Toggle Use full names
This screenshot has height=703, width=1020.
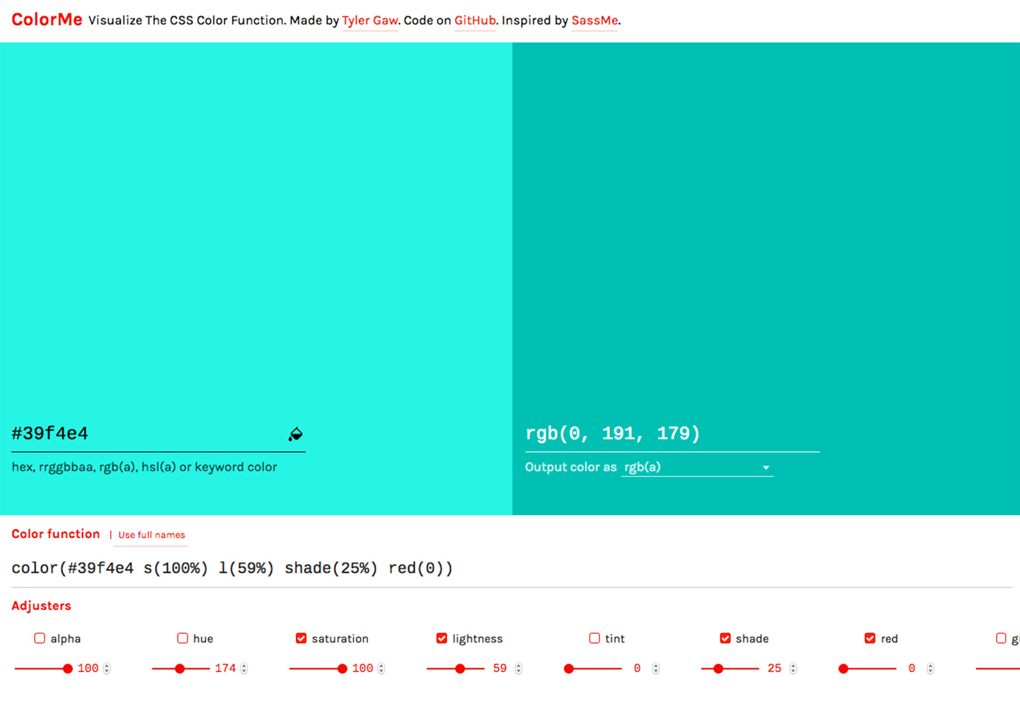pyautogui.click(x=152, y=535)
